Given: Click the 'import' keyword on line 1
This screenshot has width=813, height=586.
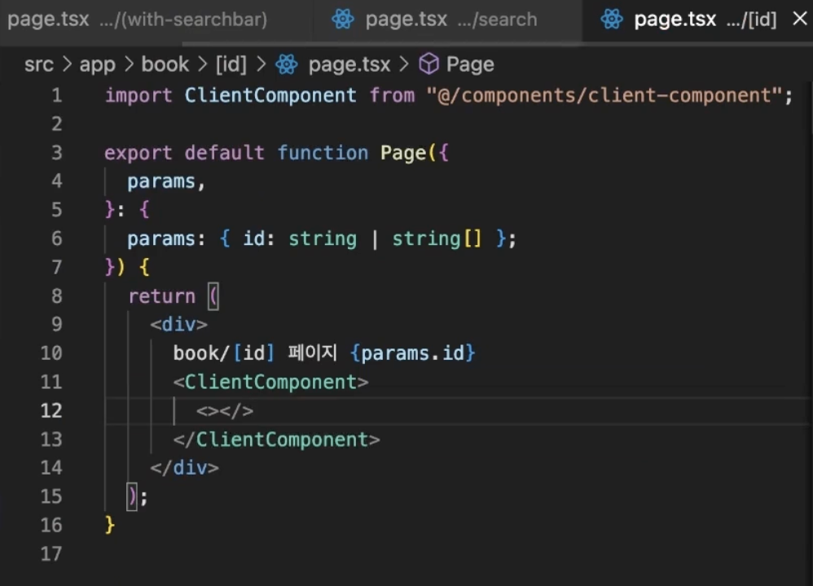Looking at the screenshot, I should (x=138, y=95).
